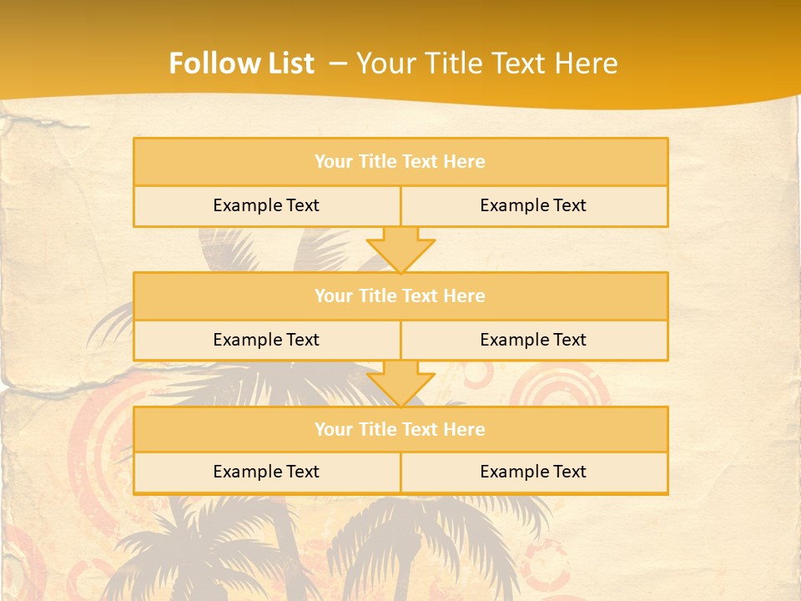Select left 'Example Text' cell in top group
The width and height of the screenshot is (801, 601).
pos(266,205)
